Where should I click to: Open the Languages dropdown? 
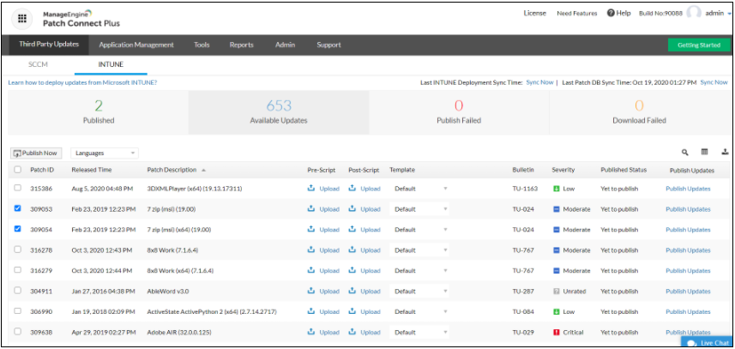[105, 153]
